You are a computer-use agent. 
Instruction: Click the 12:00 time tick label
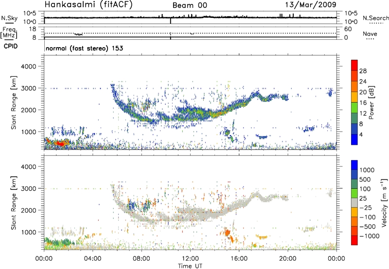(190, 259)
